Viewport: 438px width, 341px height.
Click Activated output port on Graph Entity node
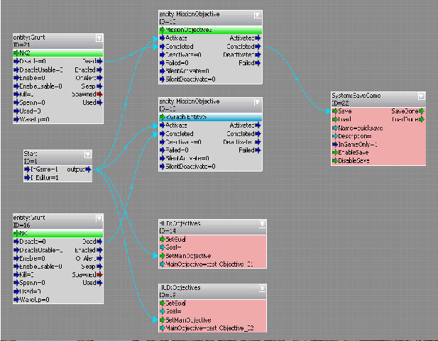(258, 125)
